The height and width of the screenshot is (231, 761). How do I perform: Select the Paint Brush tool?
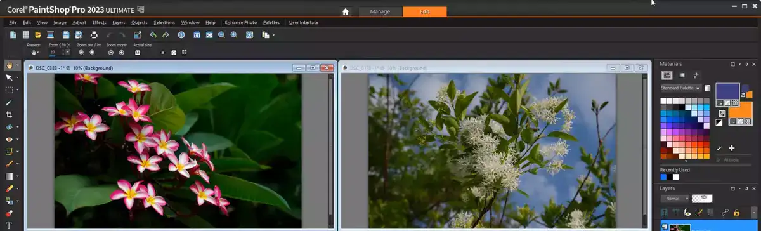9,164
